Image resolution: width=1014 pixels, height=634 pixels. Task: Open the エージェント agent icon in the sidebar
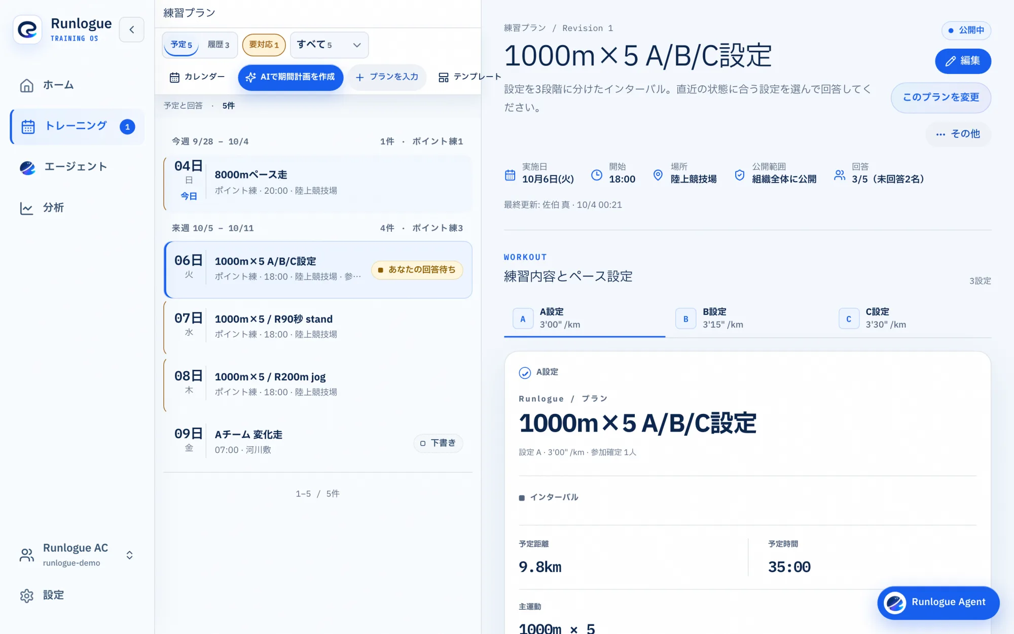27,167
